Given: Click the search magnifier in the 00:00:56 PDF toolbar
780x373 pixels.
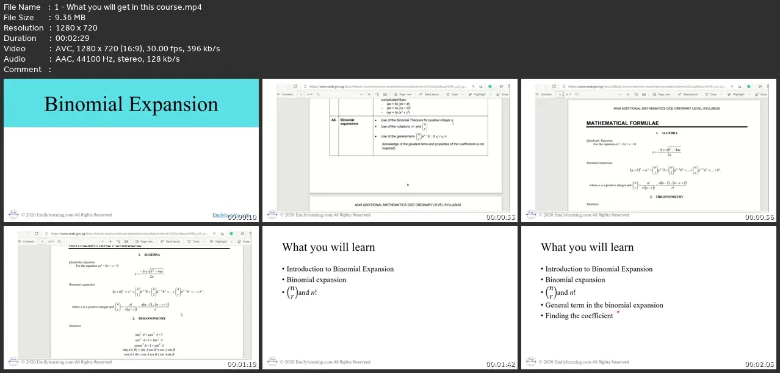Looking at the screenshot, I should (577, 94).
